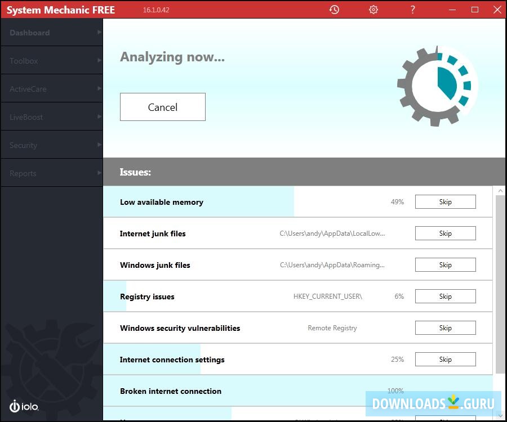This screenshot has width=507, height=422.
Task: Cancel the system analysis
Action: point(162,107)
